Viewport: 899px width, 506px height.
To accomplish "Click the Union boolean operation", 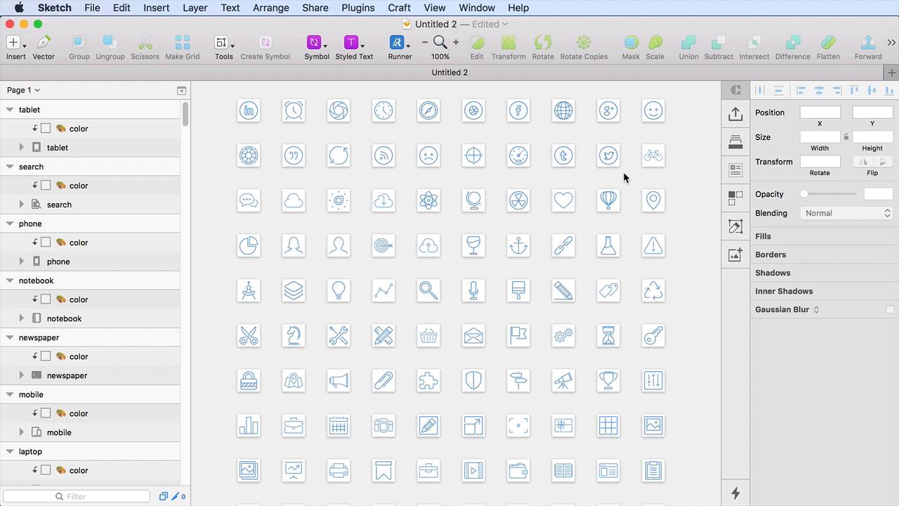I will (x=688, y=47).
